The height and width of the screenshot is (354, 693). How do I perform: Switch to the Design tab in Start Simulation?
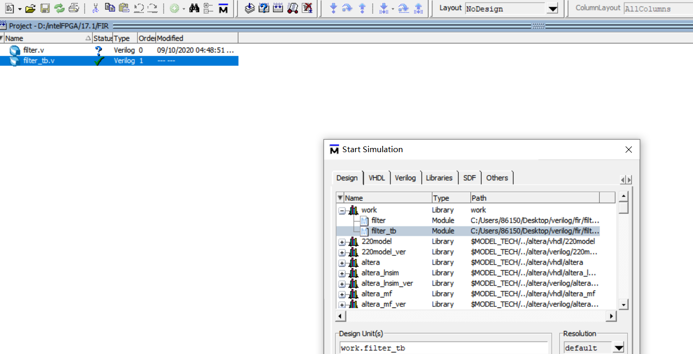347,178
